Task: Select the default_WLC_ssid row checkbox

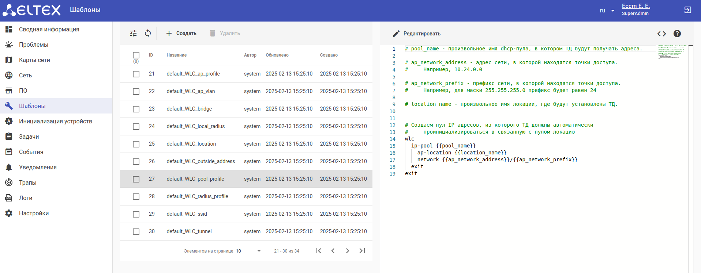Action: [x=136, y=214]
